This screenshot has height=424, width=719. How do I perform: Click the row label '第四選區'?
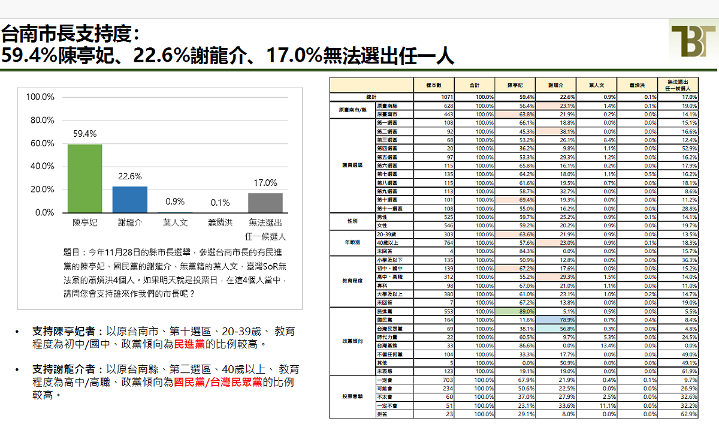pyautogui.click(x=386, y=148)
